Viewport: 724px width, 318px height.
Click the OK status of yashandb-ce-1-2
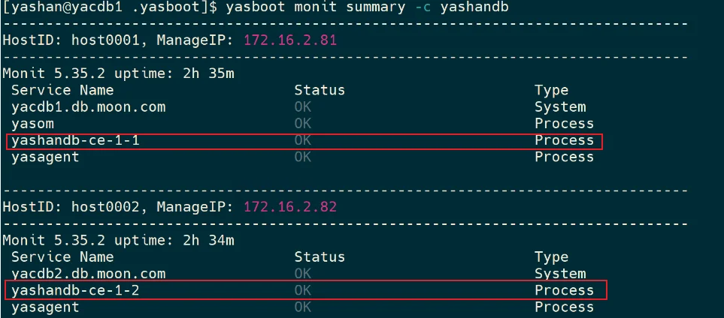coord(303,290)
